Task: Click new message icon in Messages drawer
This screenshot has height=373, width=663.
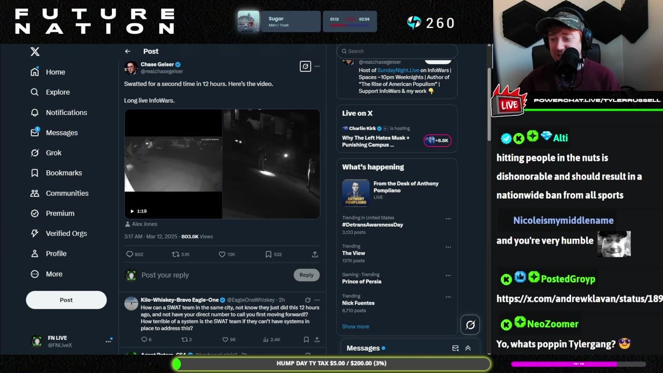Action: tap(455, 348)
